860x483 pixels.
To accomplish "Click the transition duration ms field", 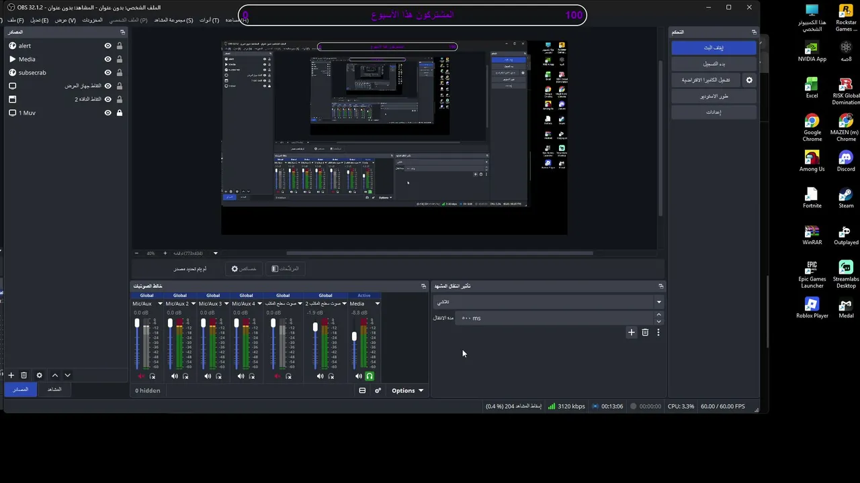I will click(x=555, y=318).
